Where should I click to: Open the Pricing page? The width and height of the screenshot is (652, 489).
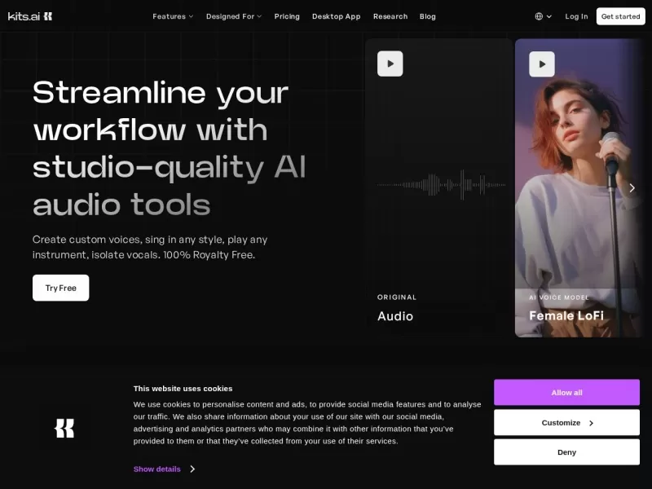click(287, 16)
